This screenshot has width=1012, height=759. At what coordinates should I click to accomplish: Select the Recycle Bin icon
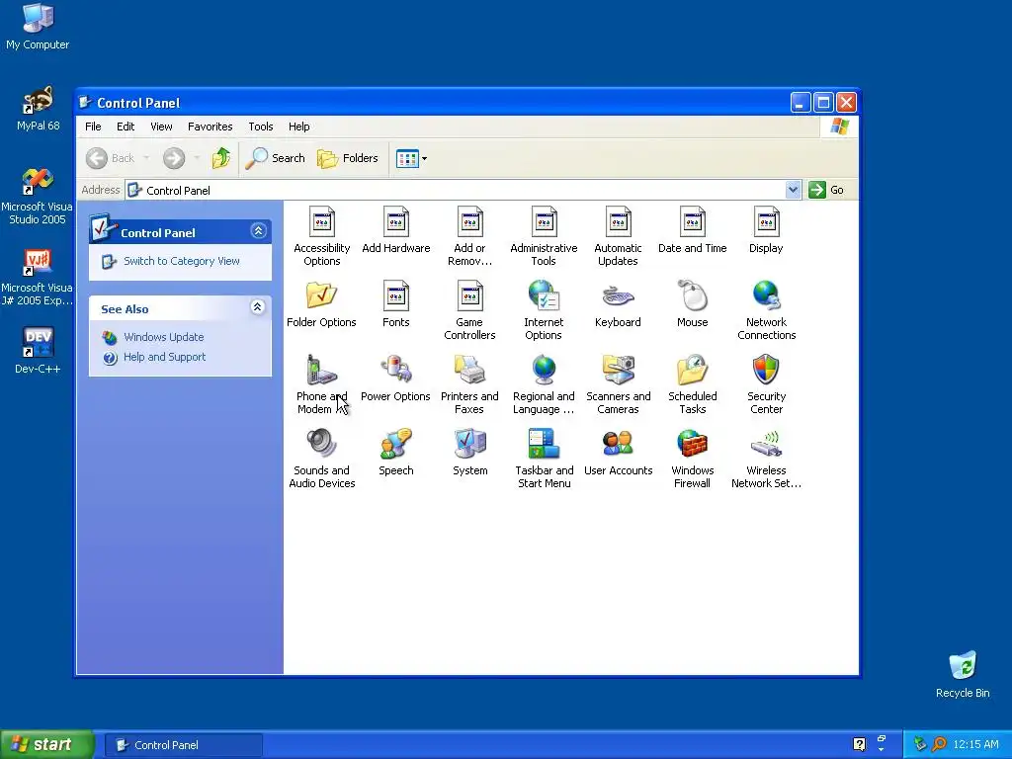963,674
